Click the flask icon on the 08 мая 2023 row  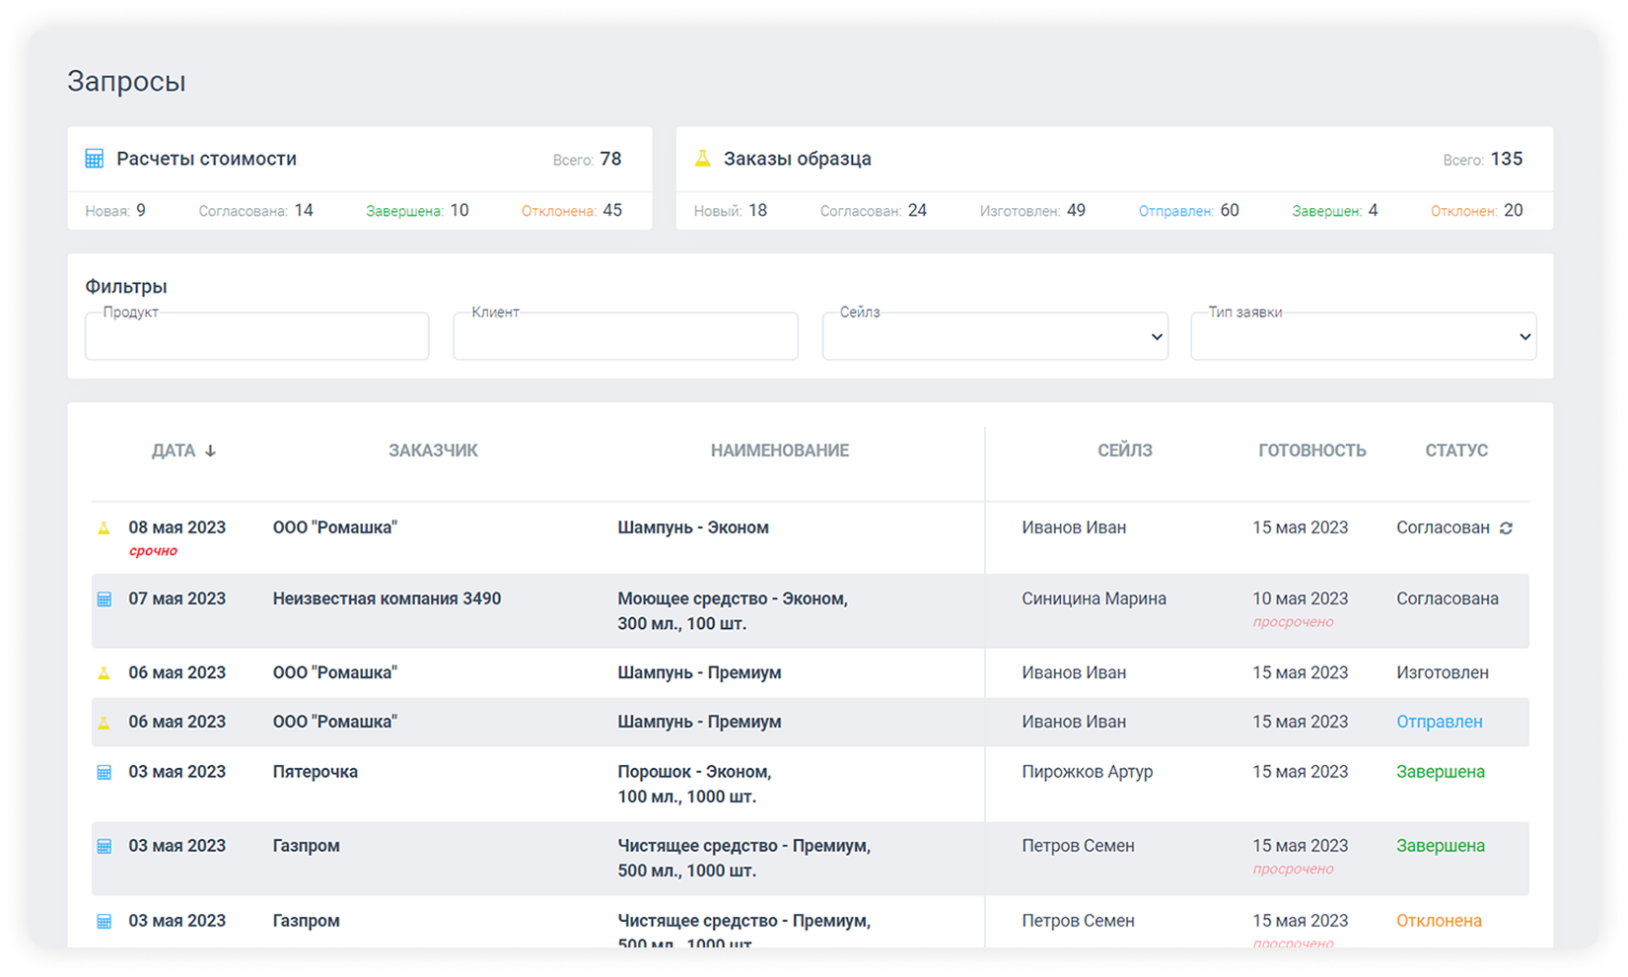pyautogui.click(x=104, y=528)
